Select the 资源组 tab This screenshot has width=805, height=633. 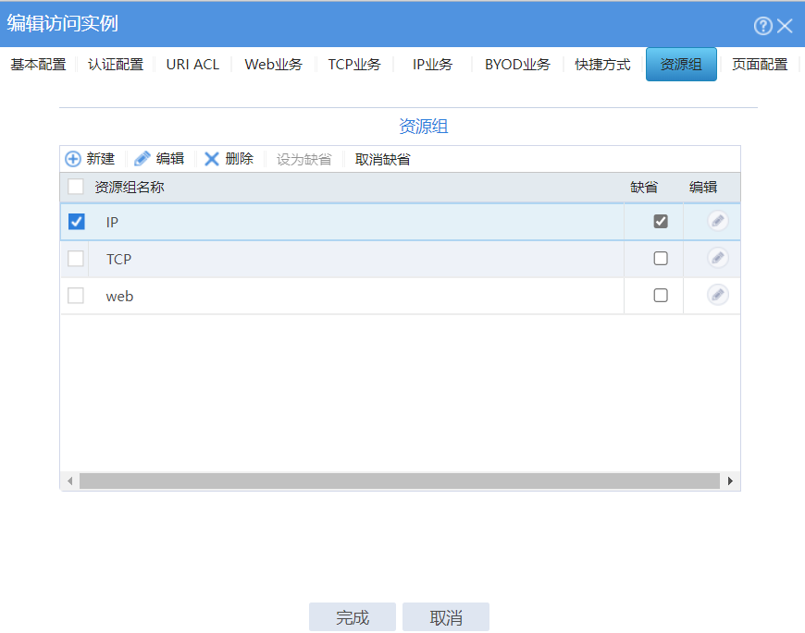coord(681,64)
